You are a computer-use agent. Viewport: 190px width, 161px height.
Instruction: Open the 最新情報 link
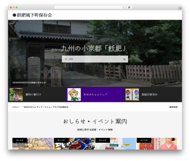pyautogui.click(x=173, y=107)
